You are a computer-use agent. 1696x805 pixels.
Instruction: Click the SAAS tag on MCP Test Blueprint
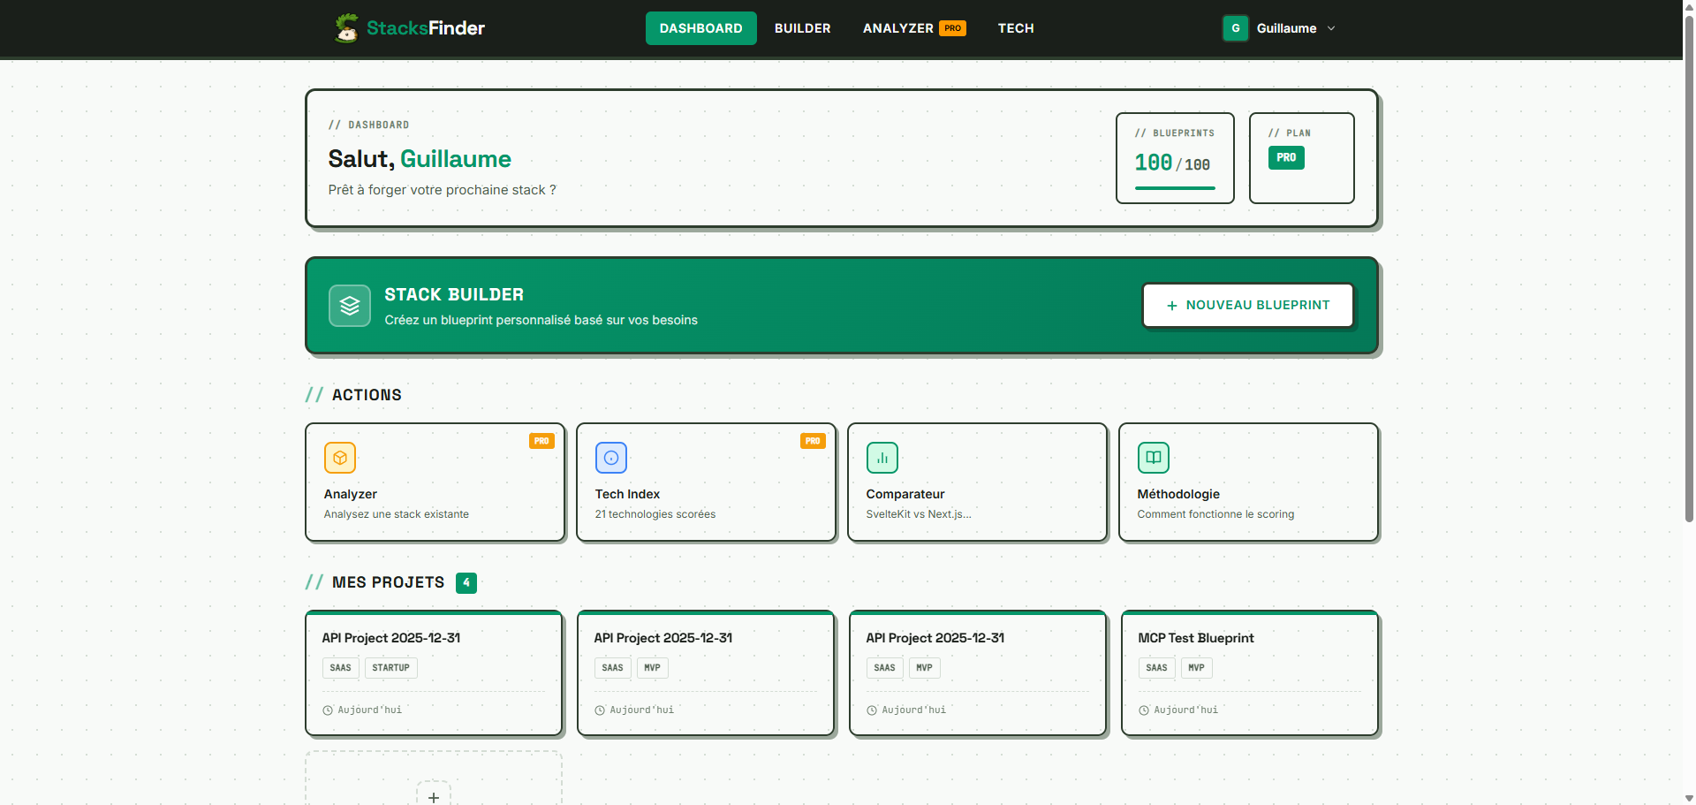[x=1156, y=668]
